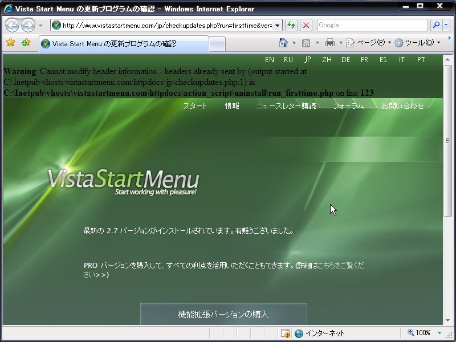Image resolution: width=456 pixels, height=342 pixels.
Task: Switch site language to EN
Action: coord(269,60)
